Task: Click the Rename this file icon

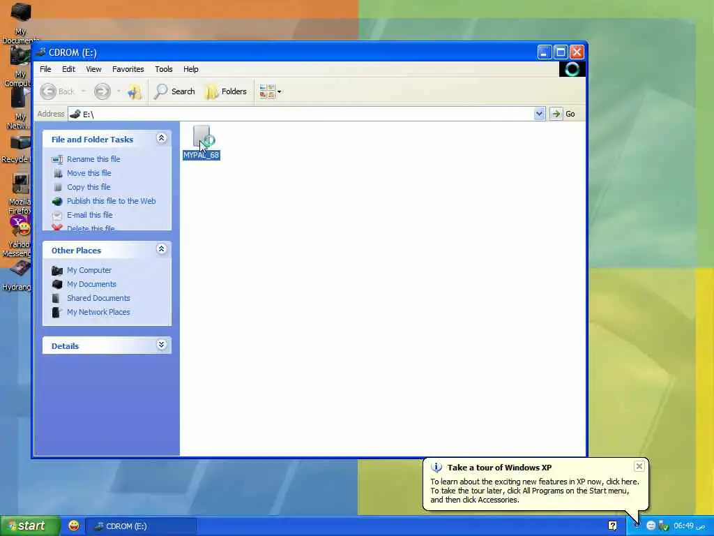Action: point(57,160)
